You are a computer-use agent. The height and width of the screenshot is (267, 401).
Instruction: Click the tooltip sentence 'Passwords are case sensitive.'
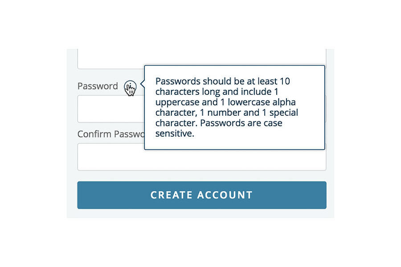pos(219,128)
